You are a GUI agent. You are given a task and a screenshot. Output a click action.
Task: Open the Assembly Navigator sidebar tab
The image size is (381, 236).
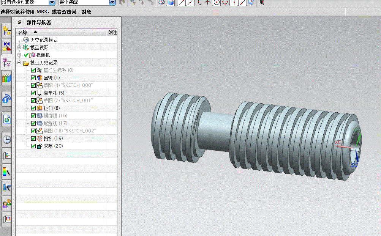[6, 31]
